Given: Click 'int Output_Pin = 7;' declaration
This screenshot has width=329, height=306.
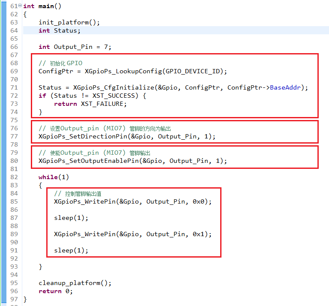Looking at the screenshot, I should [75, 47].
